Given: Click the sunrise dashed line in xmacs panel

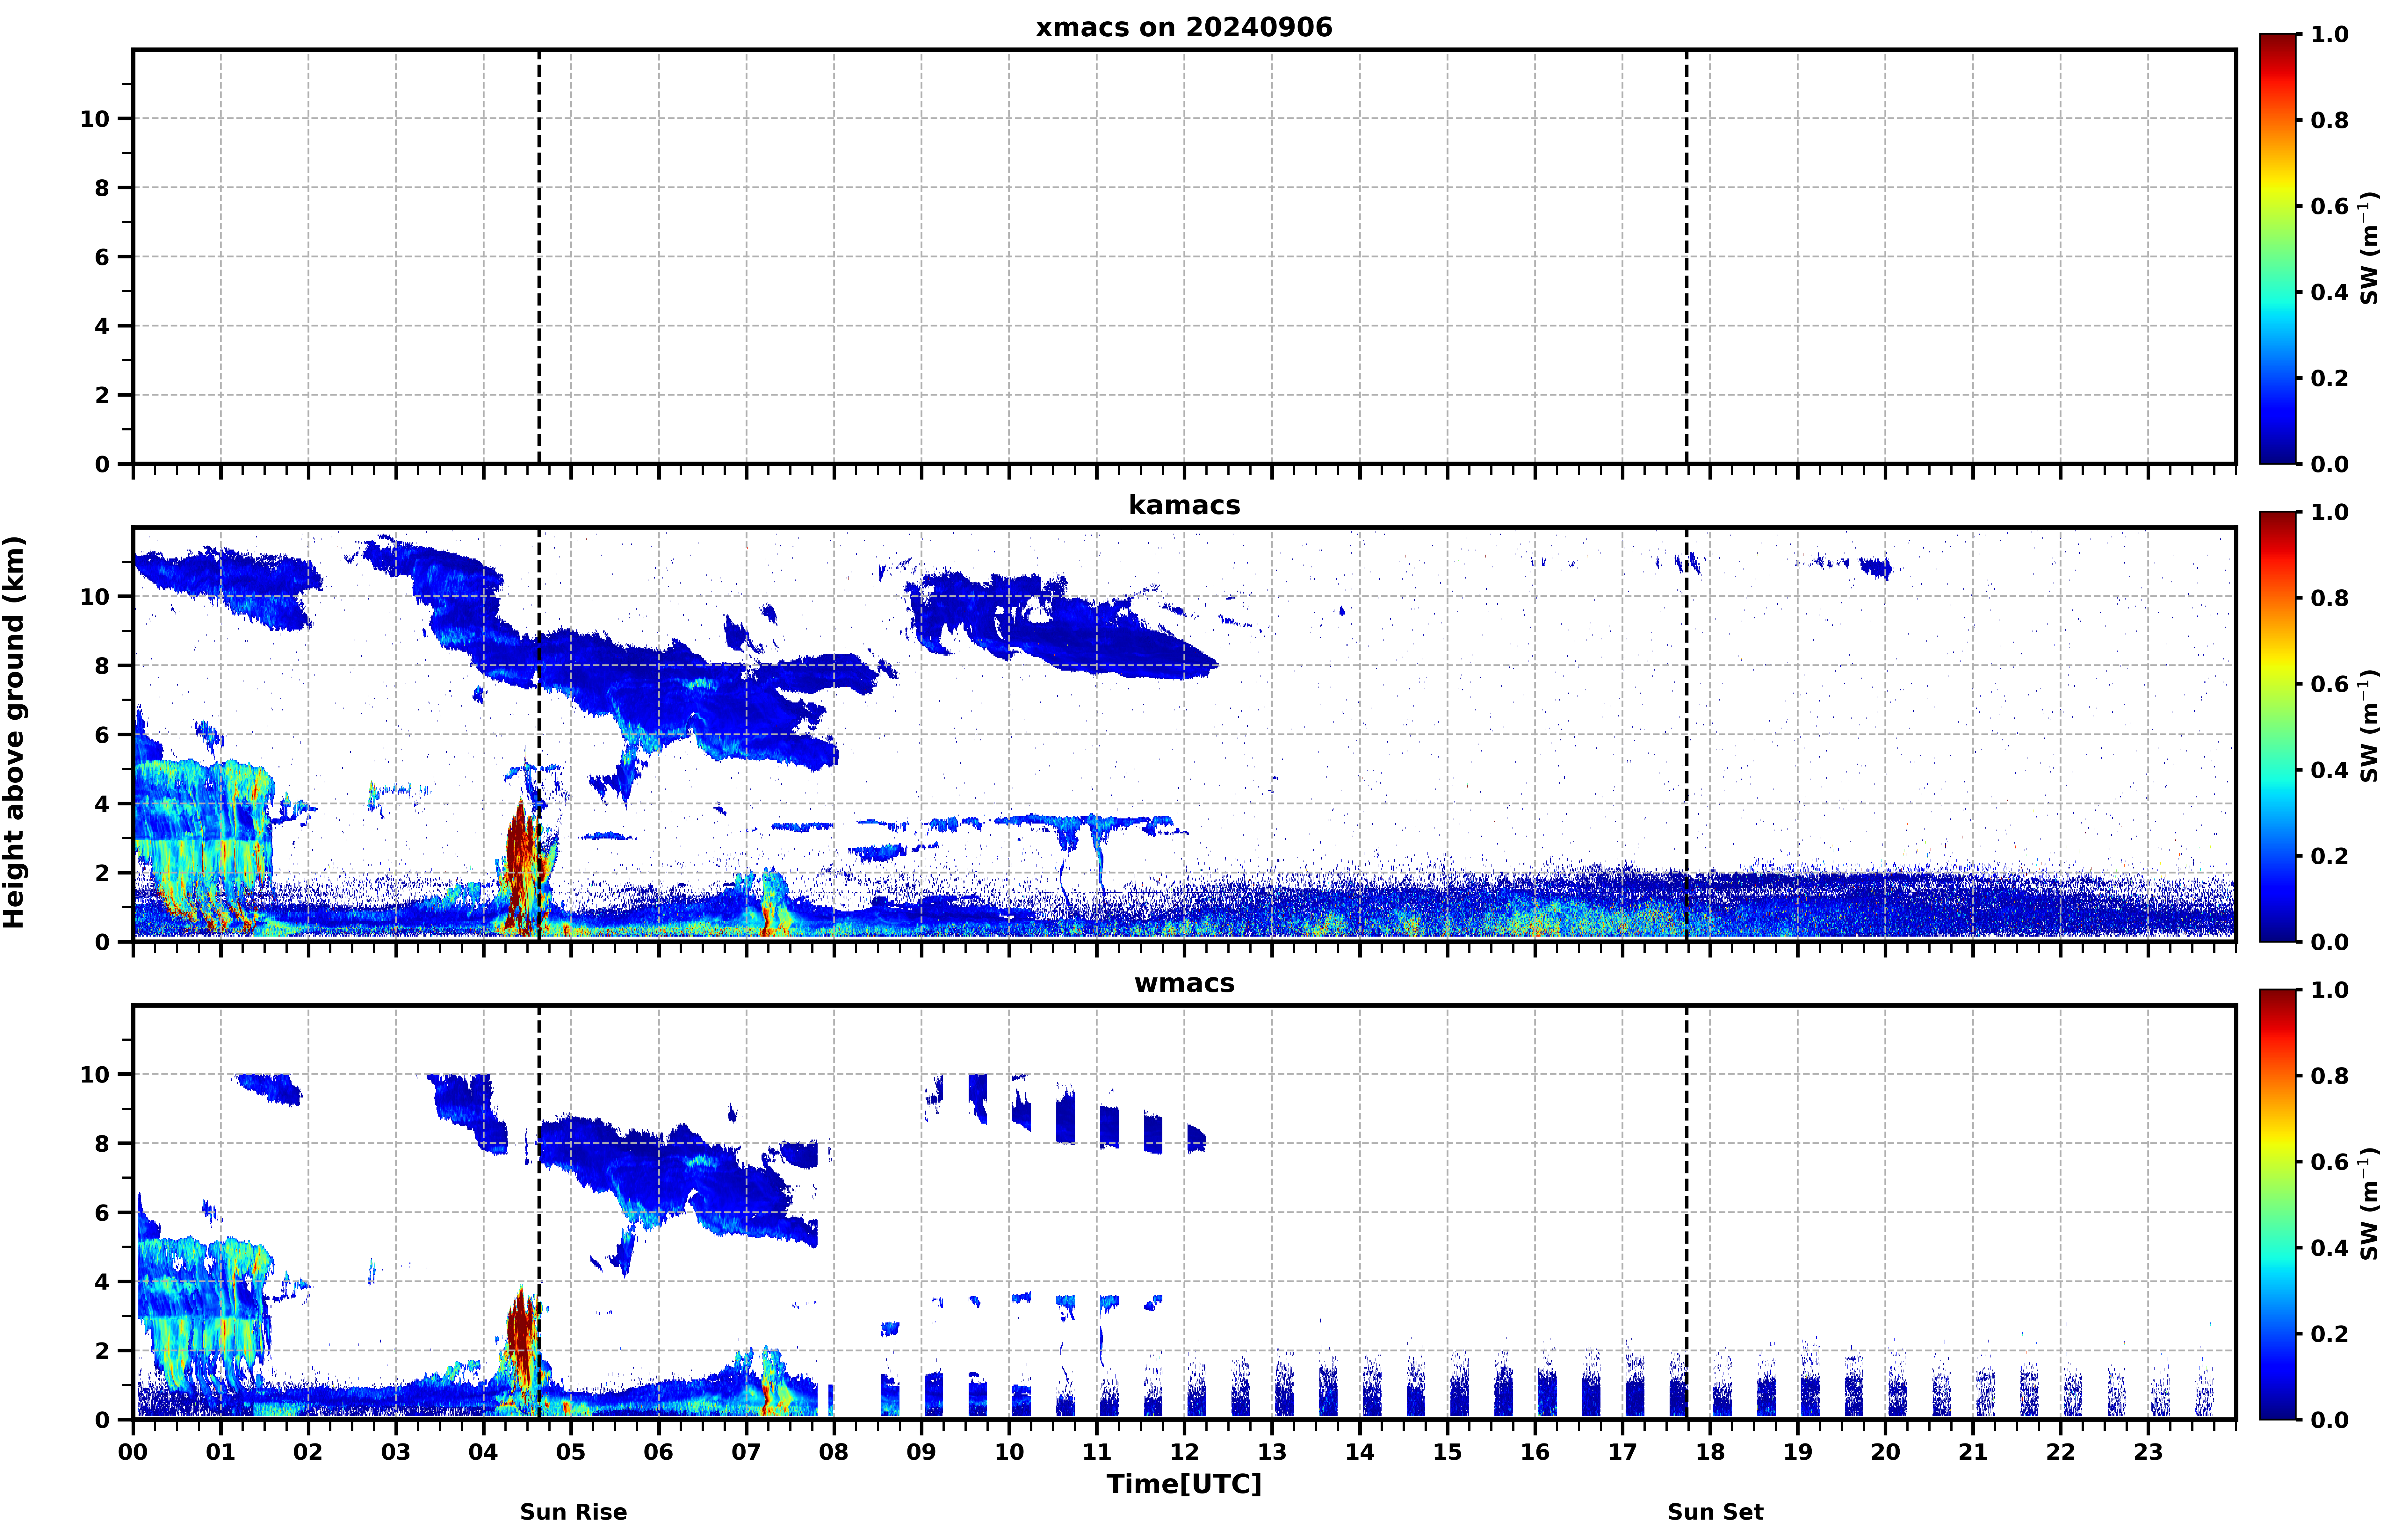Looking at the screenshot, I should point(539,257).
